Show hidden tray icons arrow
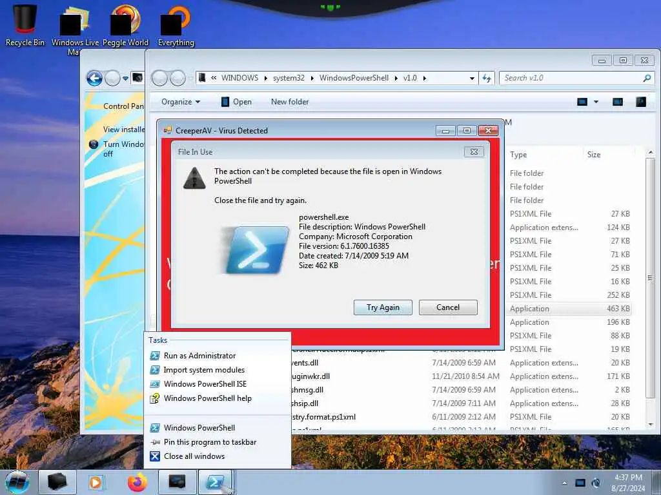The width and height of the screenshot is (661, 495). click(564, 483)
